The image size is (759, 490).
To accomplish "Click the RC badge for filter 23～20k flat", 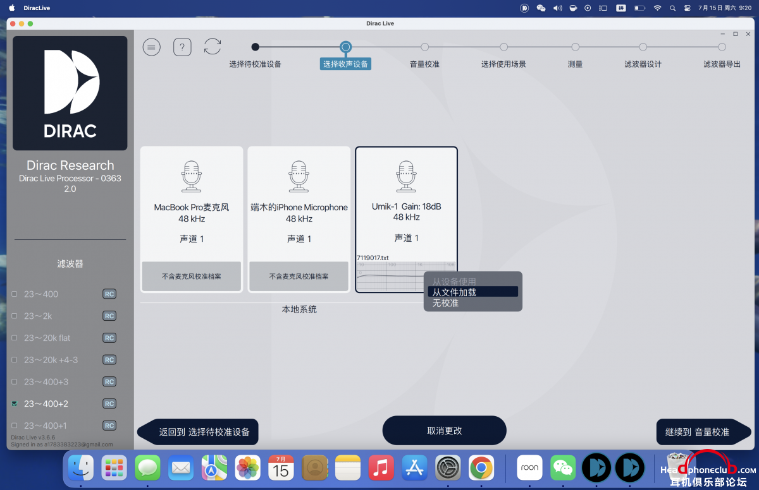I will tap(109, 338).
